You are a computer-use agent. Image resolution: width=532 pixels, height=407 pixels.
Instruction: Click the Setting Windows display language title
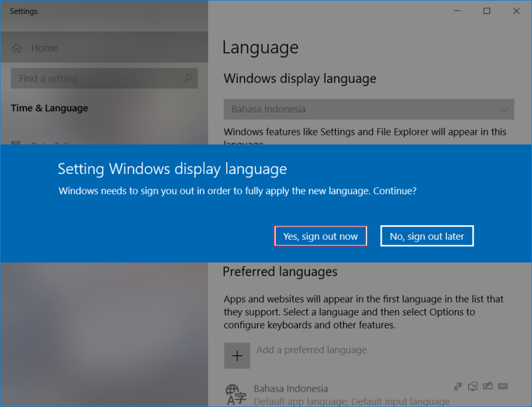coord(172,169)
